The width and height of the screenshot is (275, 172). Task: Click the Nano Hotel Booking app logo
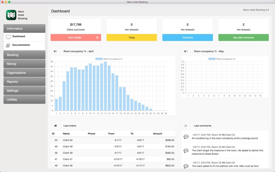(11, 15)
